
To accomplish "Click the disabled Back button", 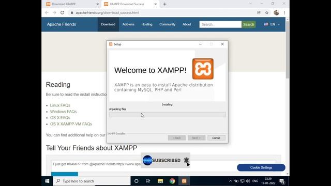I will (x=177, y=138).
